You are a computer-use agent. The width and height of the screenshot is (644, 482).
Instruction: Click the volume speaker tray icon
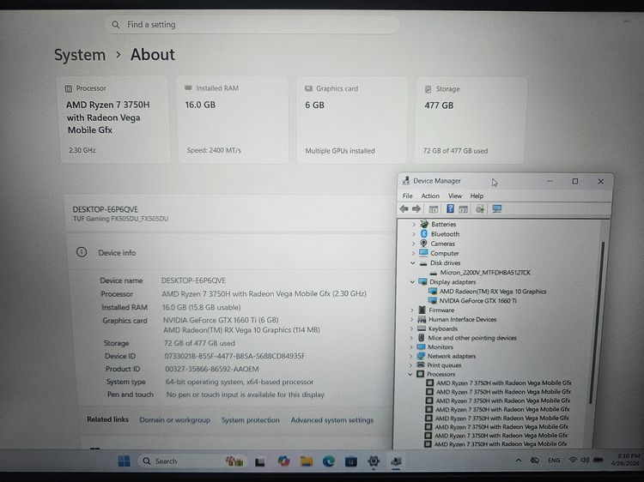pos(585,461)
